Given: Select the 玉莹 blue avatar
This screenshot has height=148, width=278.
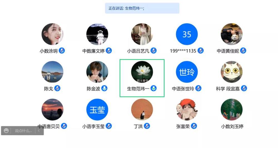Looking at the screenshot, I should tap(97, 110).
